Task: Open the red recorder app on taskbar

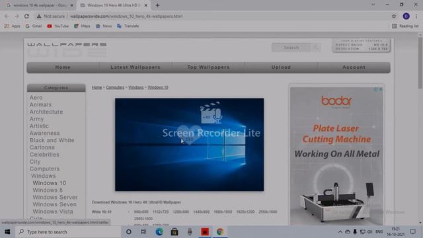Action: 205,232
